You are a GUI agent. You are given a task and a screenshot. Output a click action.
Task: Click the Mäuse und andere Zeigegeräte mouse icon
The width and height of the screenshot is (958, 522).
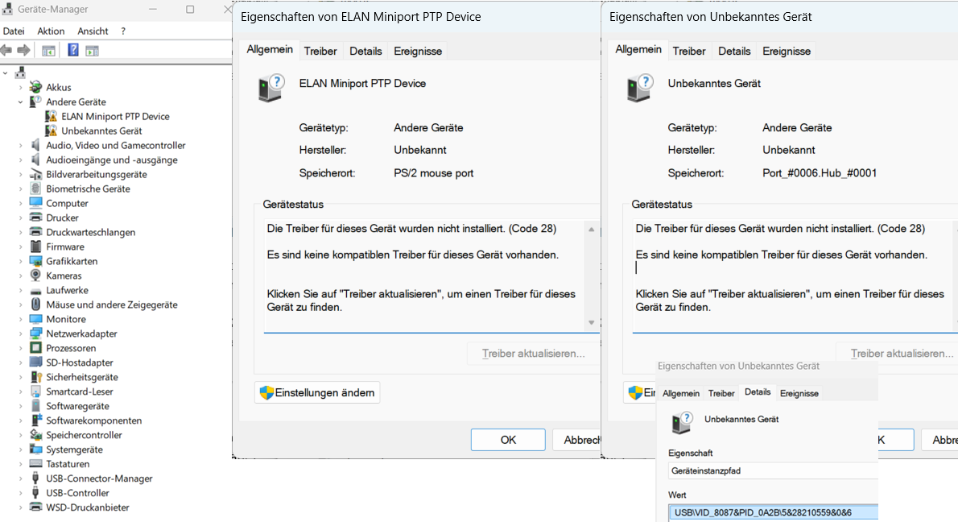coord(36,304)
